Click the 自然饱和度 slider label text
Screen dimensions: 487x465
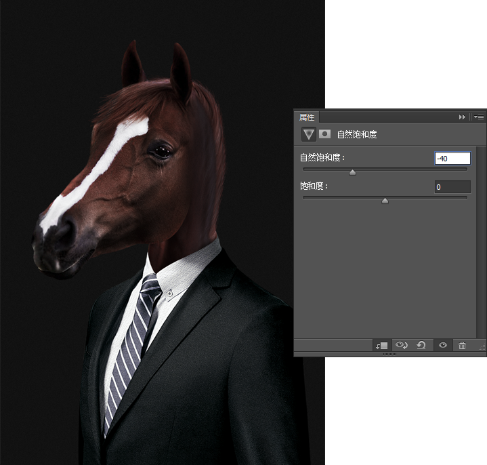[322, 157]
